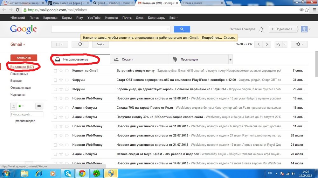Switch to the Промоакции tab
This screenshot has width=318, height=178.
click(189, 59)
